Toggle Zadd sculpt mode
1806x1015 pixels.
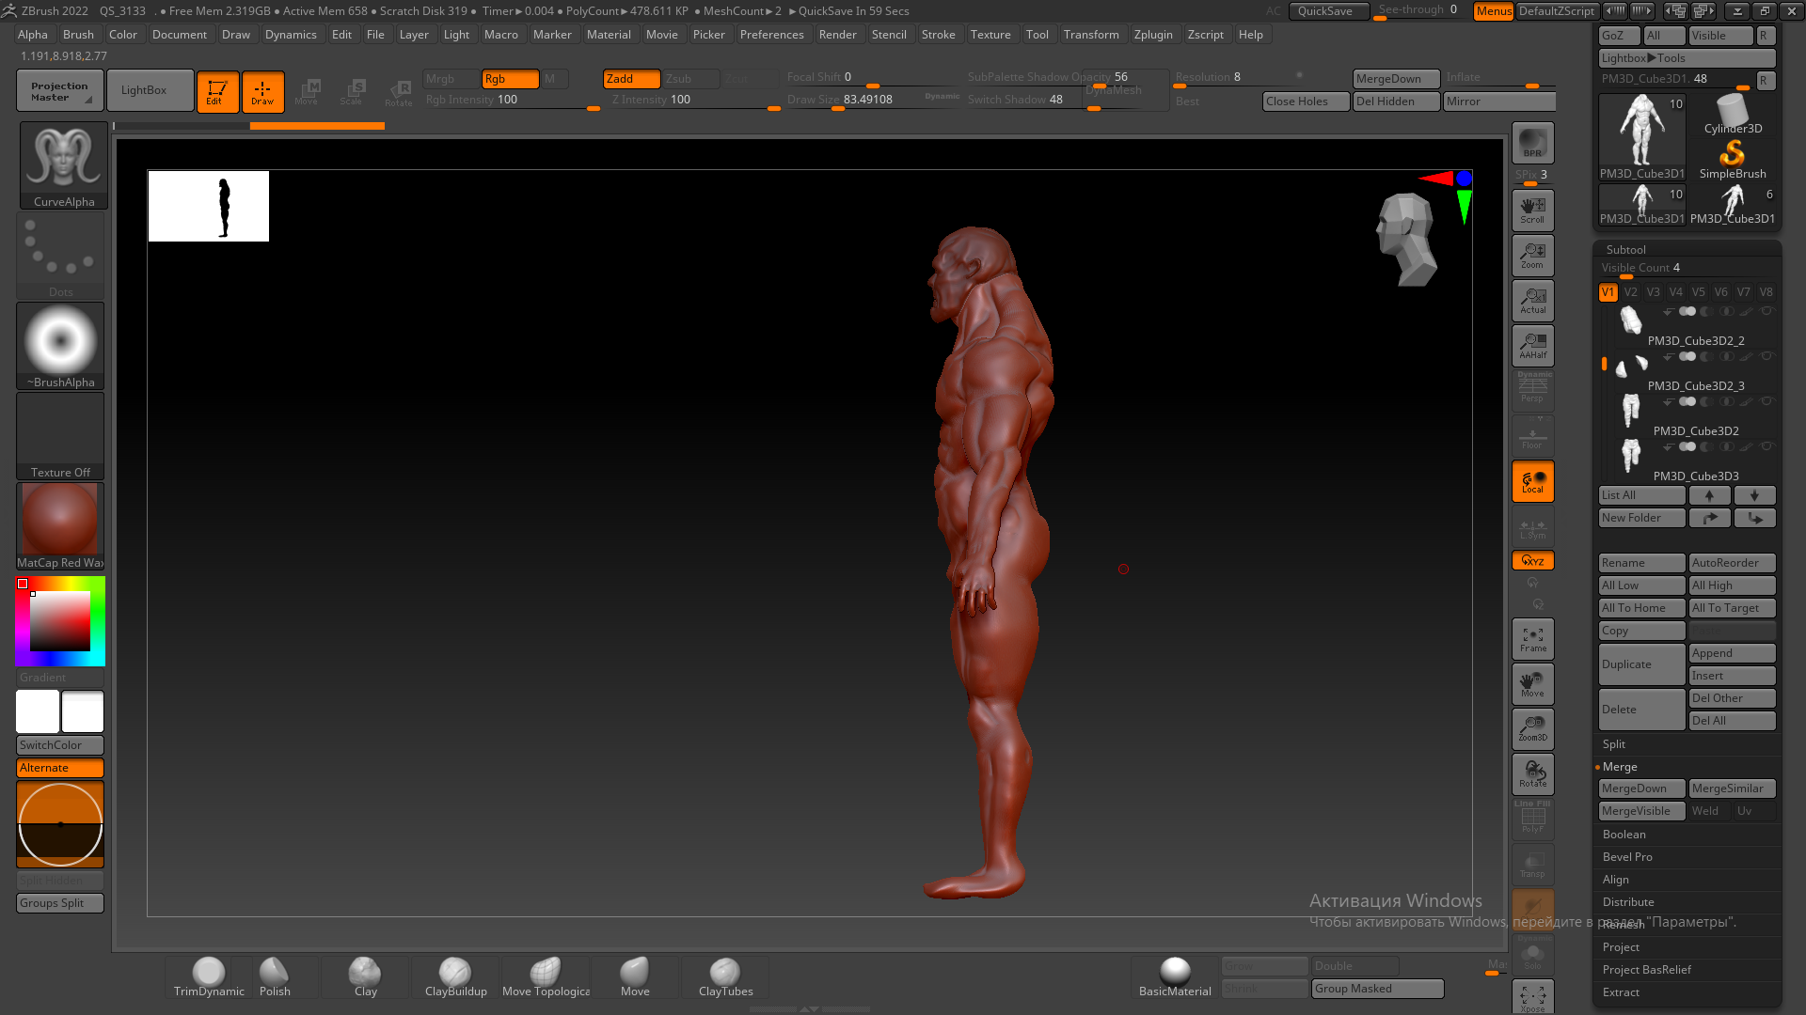coord(630,79)
